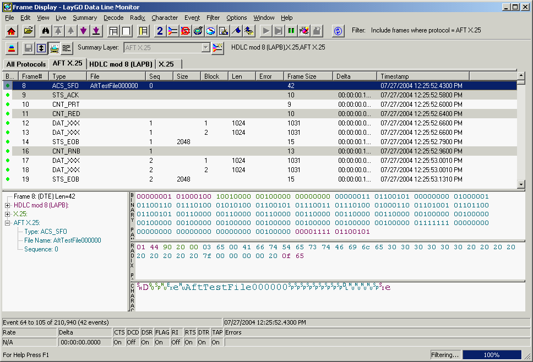533x362 pixels.
Task: Select the AFT X.25 tab
Action: (67, 63)
